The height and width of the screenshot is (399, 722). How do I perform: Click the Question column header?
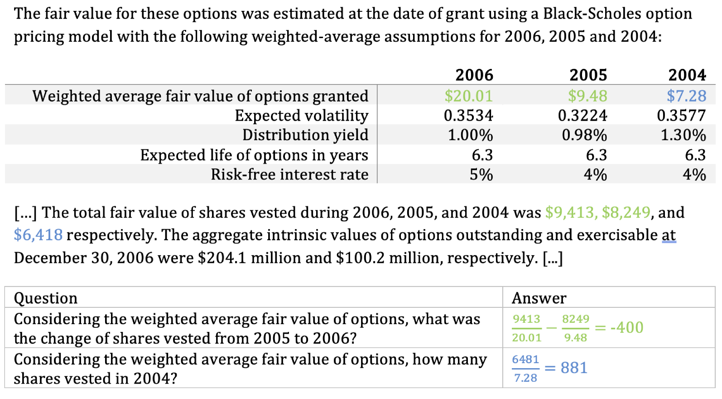click(46, 298)
